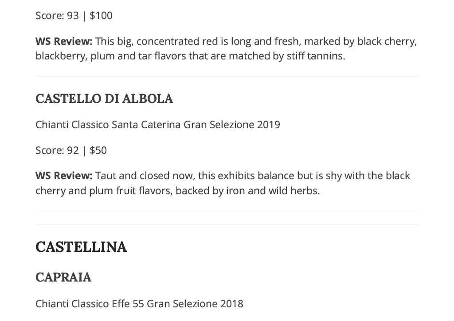The image size is (454, 321).
Task: Click the first bold WS Review label
Action: [x=64, y=41]
